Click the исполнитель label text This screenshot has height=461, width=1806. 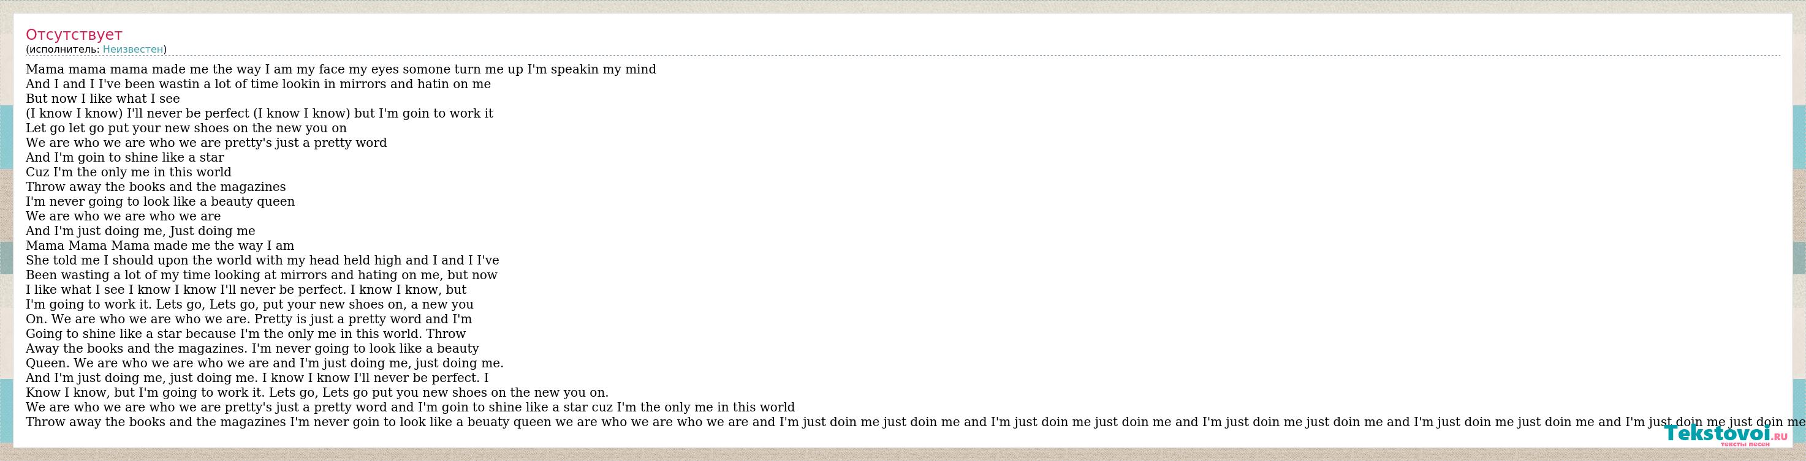pyautogui.click(x=63, y=49)
